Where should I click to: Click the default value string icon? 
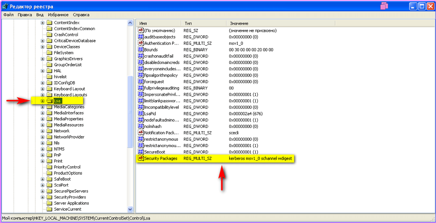pos(141,30)
